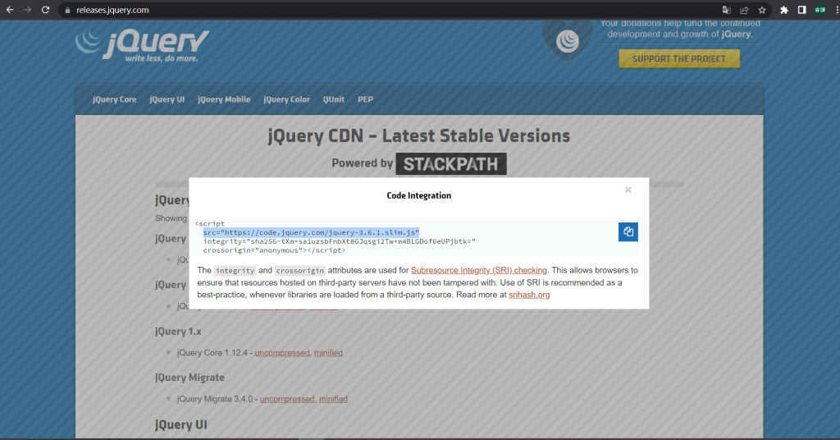
Task: Toggle the browser side panel icon
Action: (x=802, y=10)
